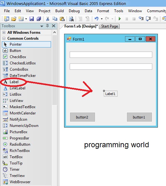Toggle the Toolbox auto-hide pin

click(x=47, y=26)
